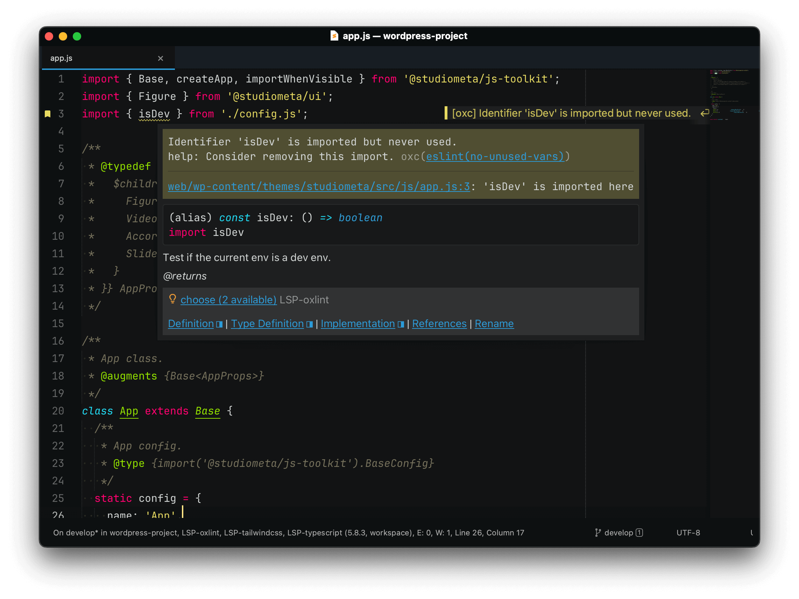Open the eslint(no-unused-vars) rule link
Image resolution: width=799 pixels, height=599 pixels.
pyautogui.click(x=495, y=157)
